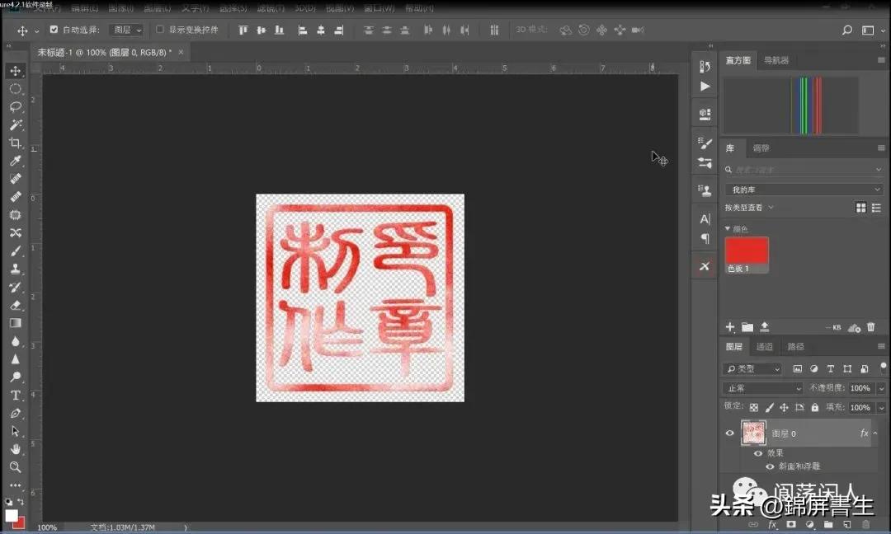Select the Move tool in the toolbar

(x=15, y=71)
